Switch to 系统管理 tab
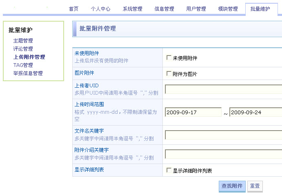 (132, 9)
